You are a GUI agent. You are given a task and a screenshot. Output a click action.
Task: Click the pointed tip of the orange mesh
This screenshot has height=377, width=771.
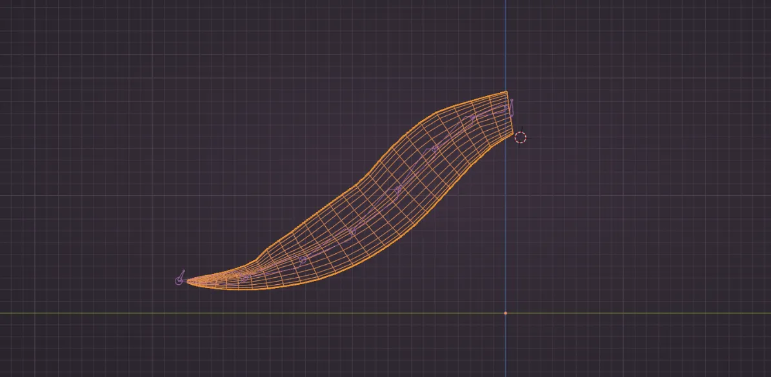pyautogui.click(x=188, y=282)
